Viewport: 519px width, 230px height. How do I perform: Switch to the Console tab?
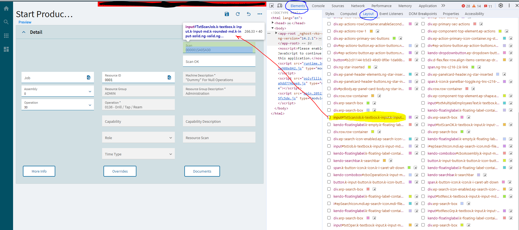click(318, 6)
